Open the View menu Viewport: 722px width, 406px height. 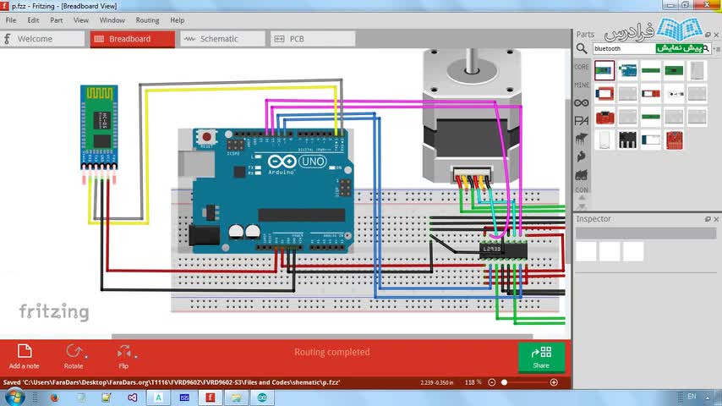tap(81, 20)
